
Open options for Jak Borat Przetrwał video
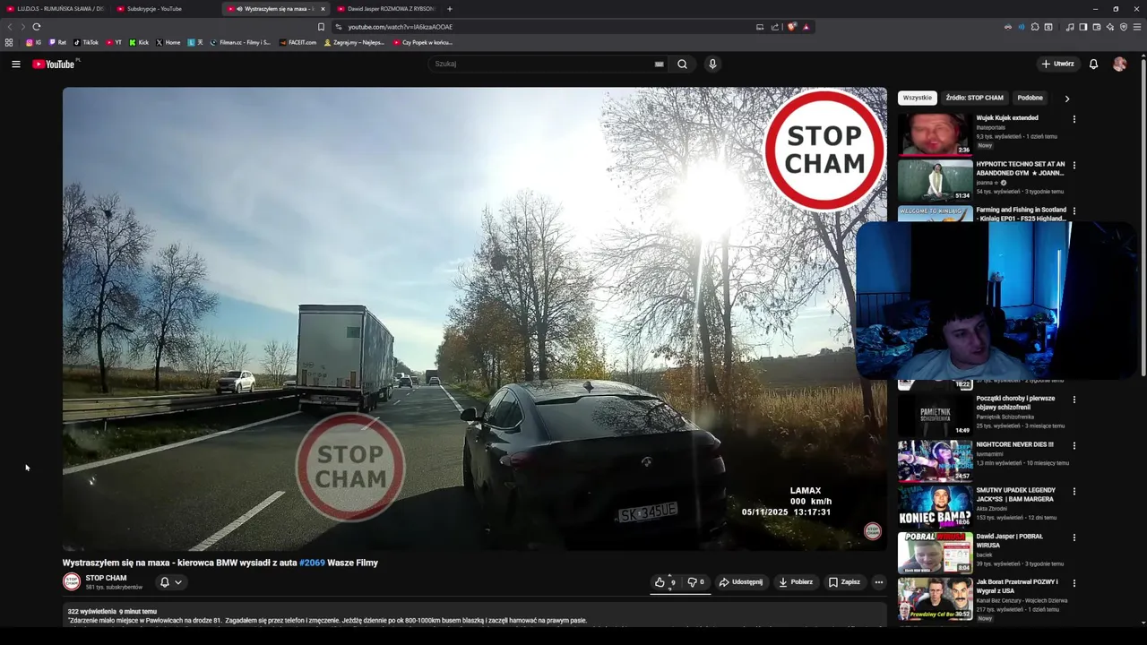coord(1074,583)
